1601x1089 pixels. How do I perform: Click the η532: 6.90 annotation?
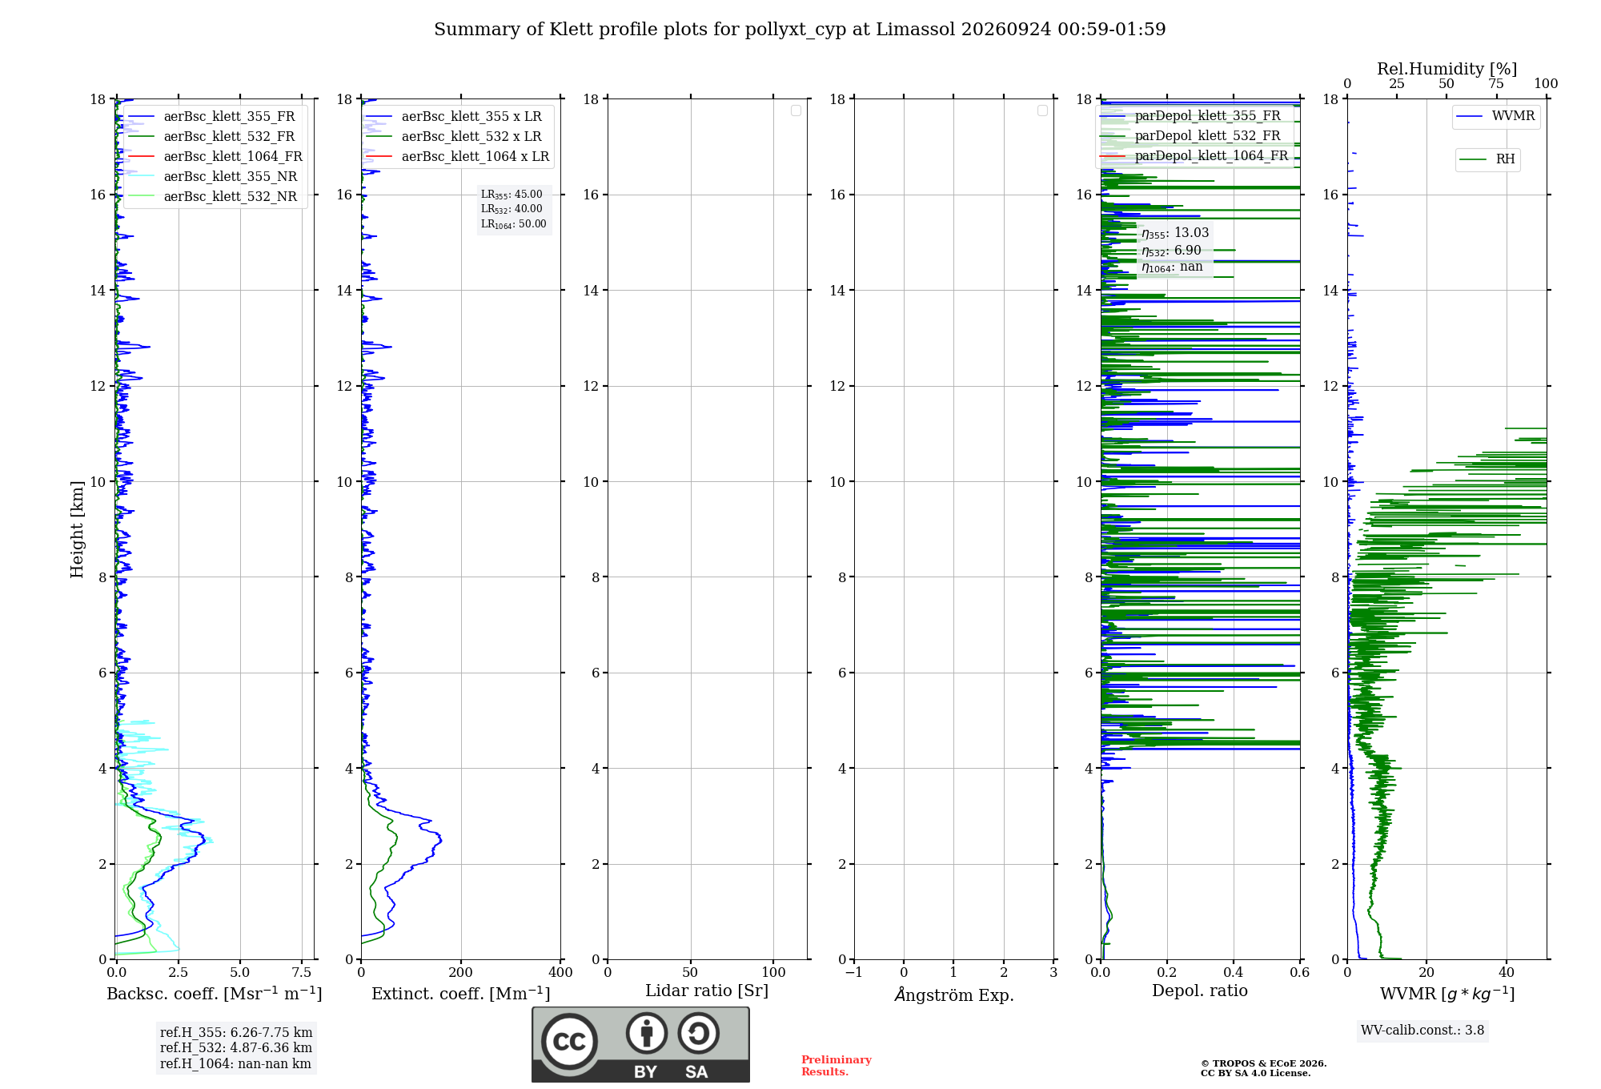pos(1171,251)
